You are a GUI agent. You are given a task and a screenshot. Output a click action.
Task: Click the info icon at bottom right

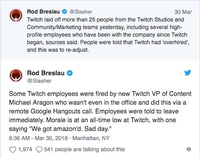click(189, 149)
